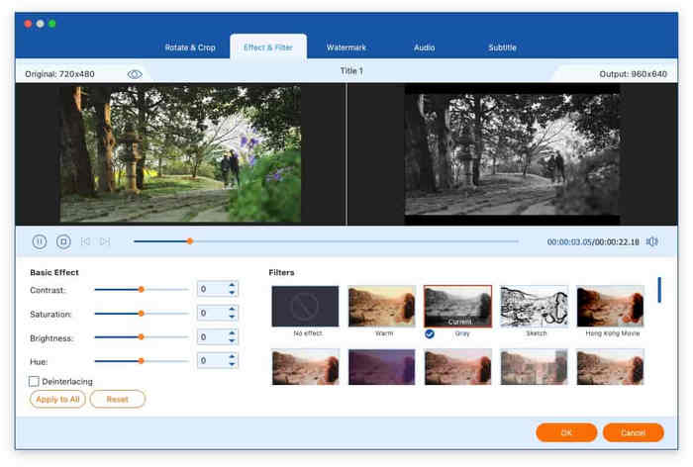This screenshot has height=467, width=693.
Task: Decrease Saturation value with down arrow
Action: pos(232,318)
